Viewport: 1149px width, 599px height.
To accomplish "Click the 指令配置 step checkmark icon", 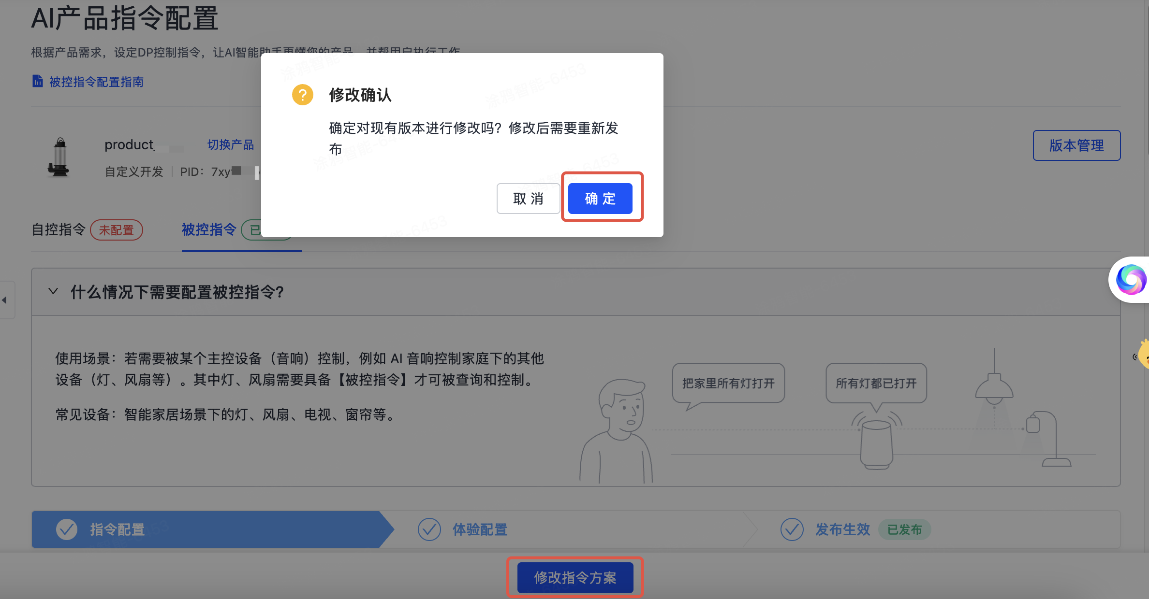I will (x=67, y=530).
